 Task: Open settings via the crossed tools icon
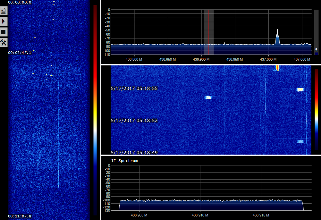click(x=4, y=43)
